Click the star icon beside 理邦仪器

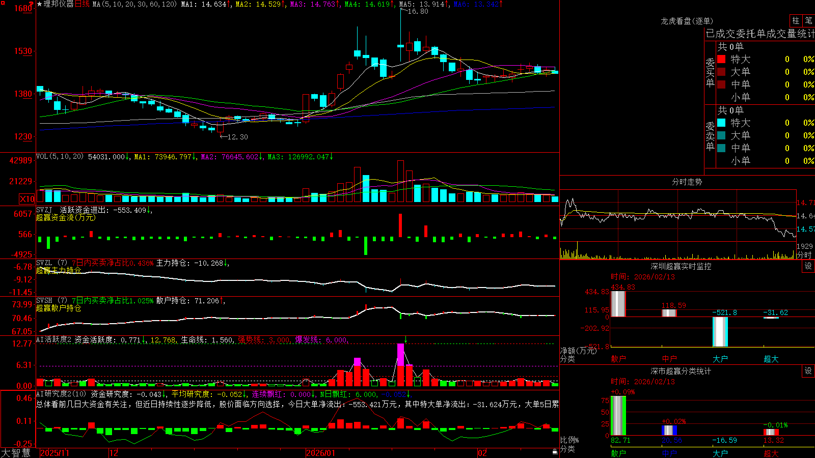(40, 4)
